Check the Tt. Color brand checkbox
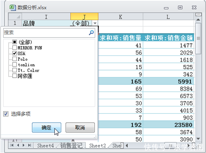Image resolution: width=206 pixels, height=153 pixels. coord(15,70)
